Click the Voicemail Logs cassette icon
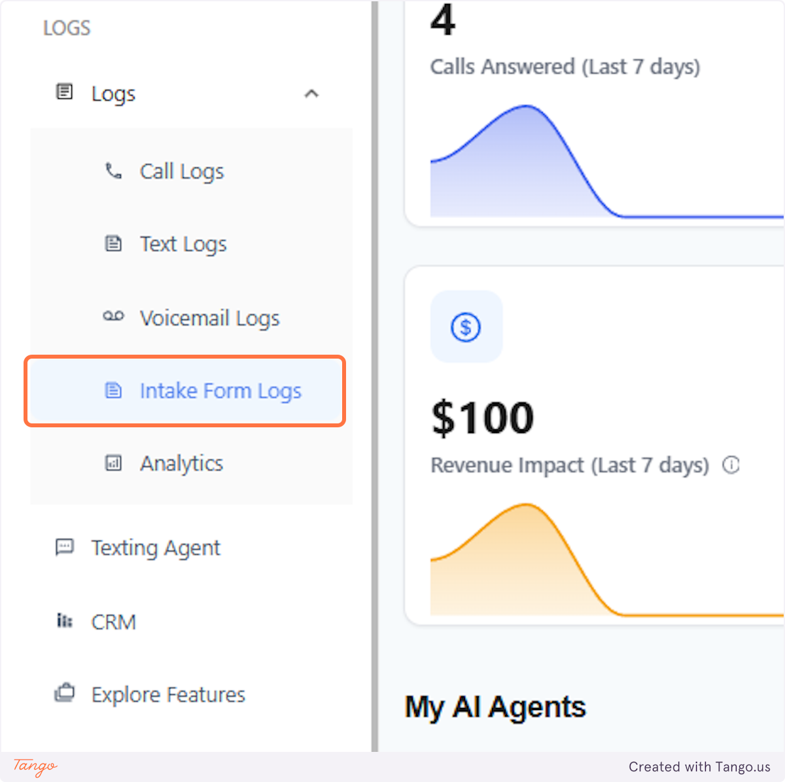 [114, 317]
